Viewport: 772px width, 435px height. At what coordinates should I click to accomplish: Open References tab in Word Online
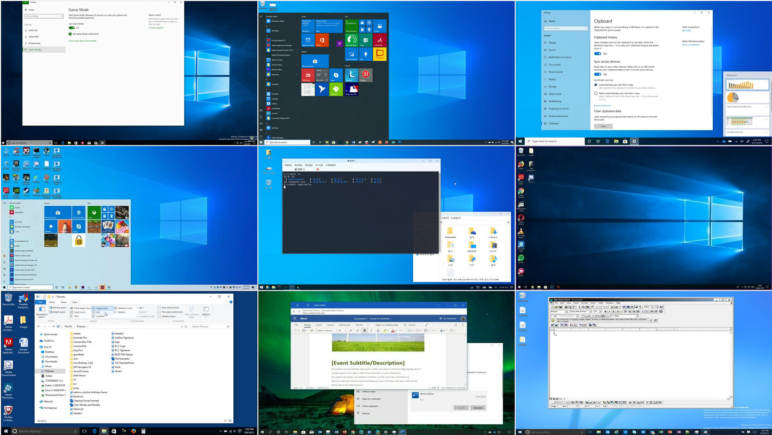coord(345,325)
